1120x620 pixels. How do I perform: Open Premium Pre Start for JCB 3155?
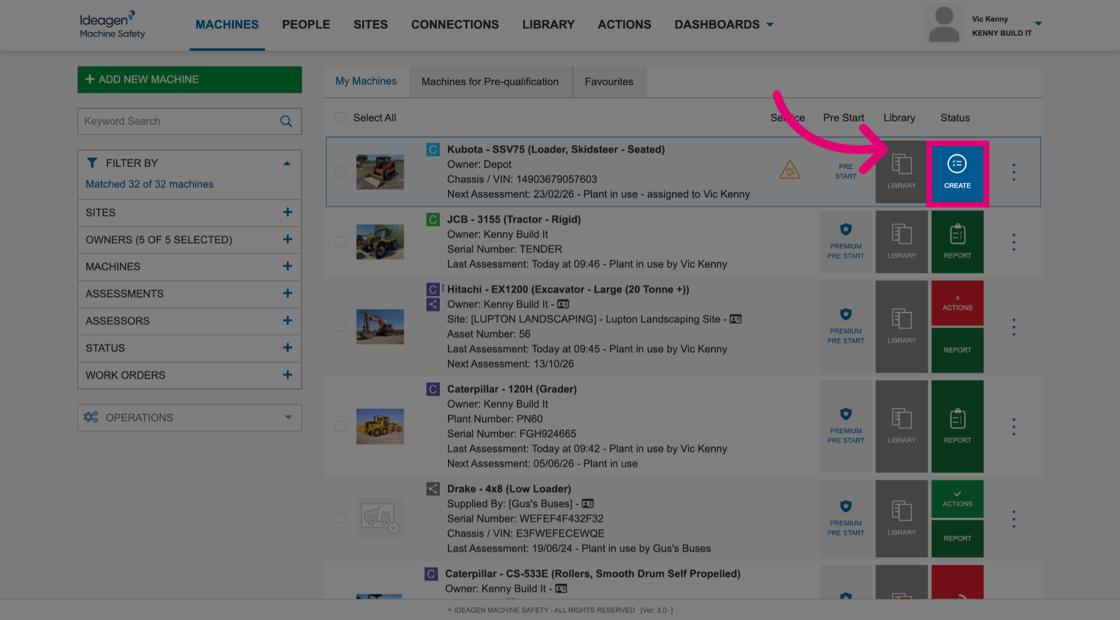(846, 242)
